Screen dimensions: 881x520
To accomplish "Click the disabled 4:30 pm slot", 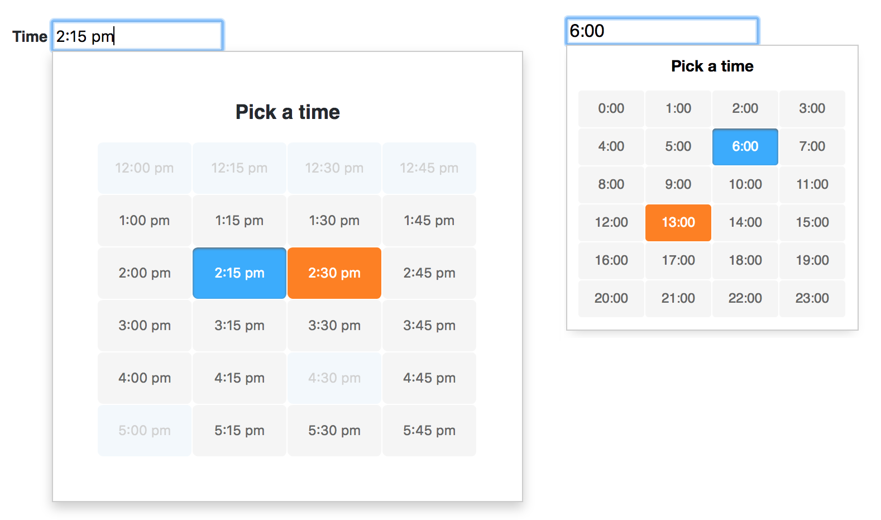I will pos(334,378).
